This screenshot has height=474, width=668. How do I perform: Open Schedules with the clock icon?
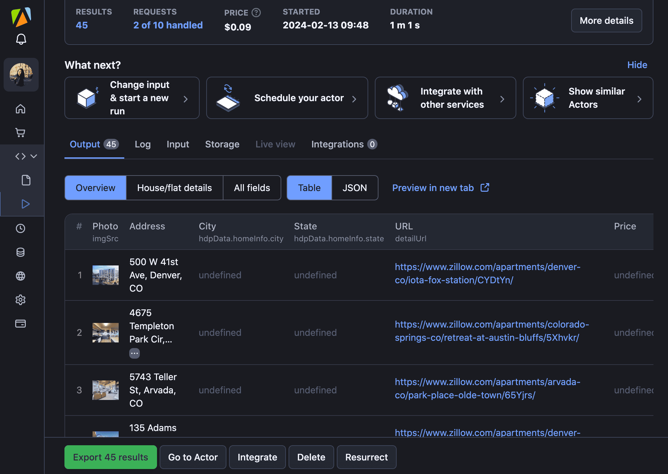tap(20, 228)
